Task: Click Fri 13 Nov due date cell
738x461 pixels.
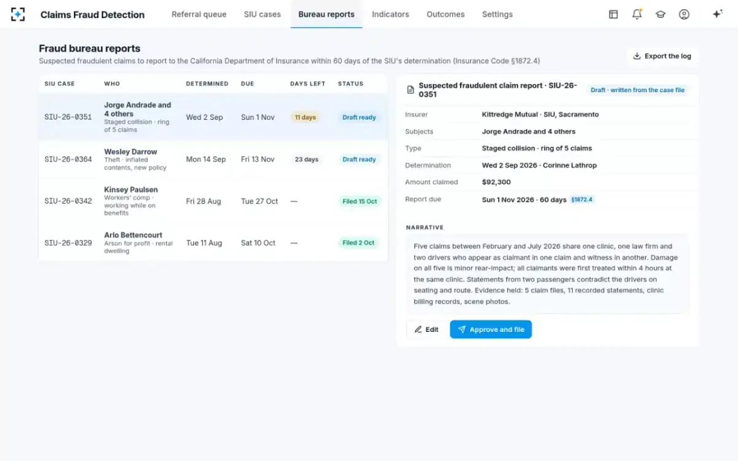Action: tap(258, 159)
